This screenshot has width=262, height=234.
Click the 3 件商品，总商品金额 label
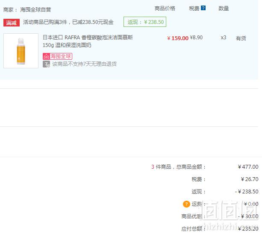click(178, 167)
